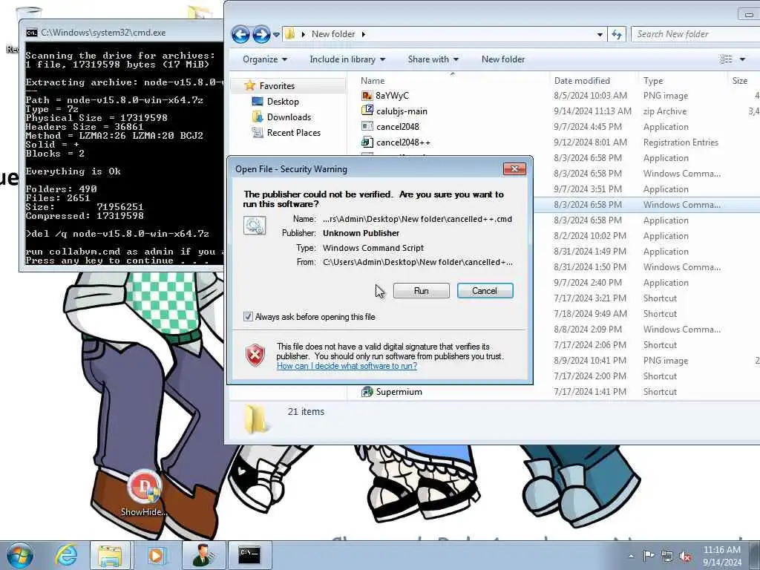Viewport: 760px width, 570px height.
Task: Open Desktop in the navigation pane
Action: coord(283,101)
